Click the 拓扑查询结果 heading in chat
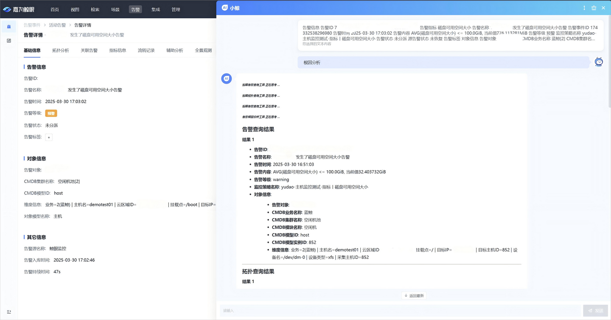The image size is (611, 320). [258, 272]
